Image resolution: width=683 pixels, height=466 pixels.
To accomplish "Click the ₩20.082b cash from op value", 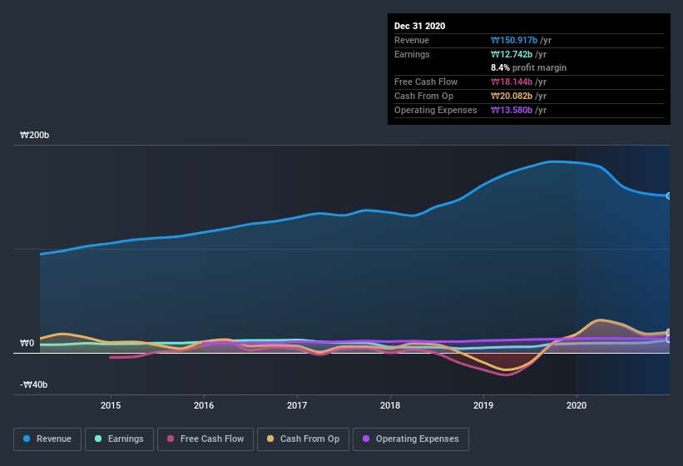I will point(512,96).
